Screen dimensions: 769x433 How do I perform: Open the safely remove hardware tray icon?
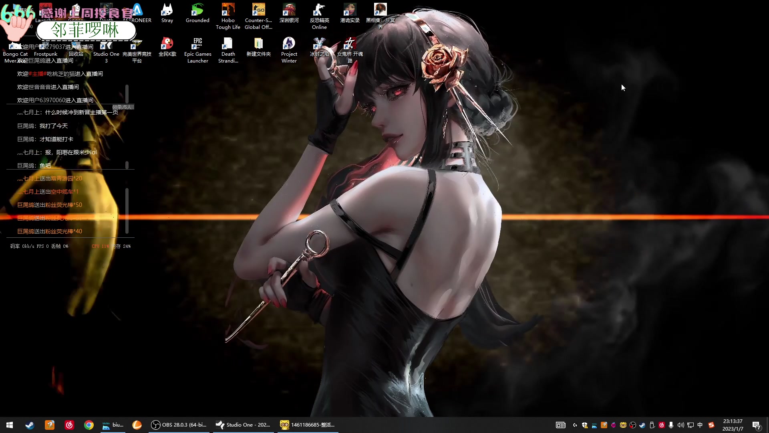652,425
